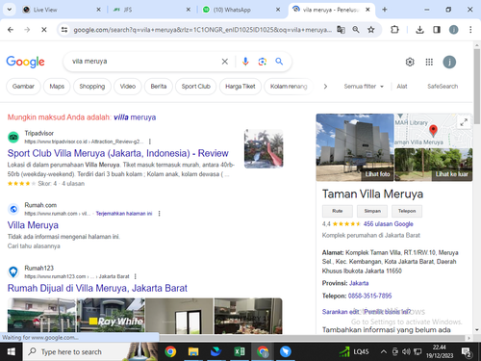
Task: Open Rumah Dijual di Villa Meruya result
Action: 97,288
